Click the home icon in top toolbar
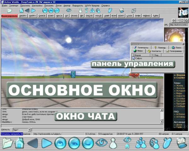 [x=21, y=10]
